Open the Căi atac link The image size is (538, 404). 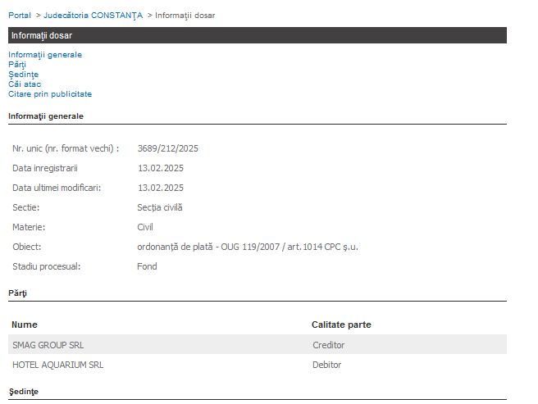[25, 84]
